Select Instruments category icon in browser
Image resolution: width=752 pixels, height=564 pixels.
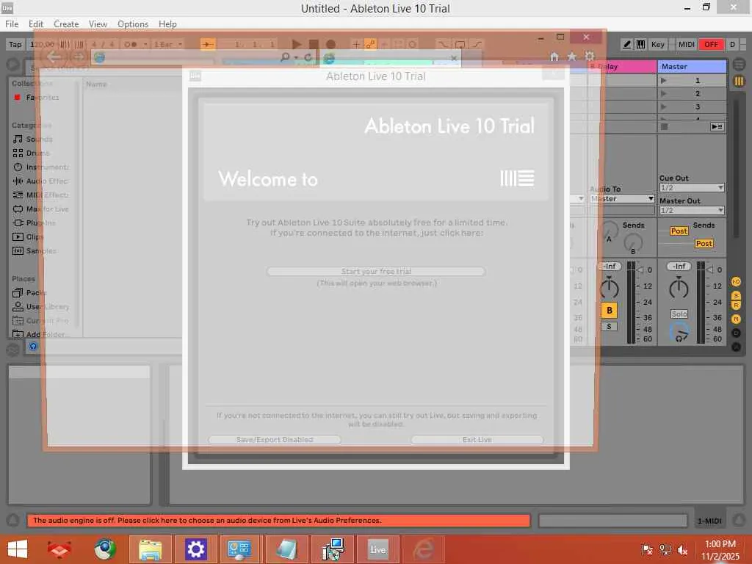coord(18,167)
